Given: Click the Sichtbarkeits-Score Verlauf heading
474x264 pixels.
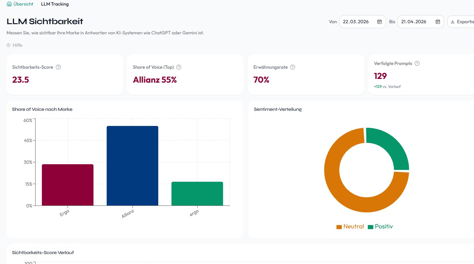Looking at the screenshot, I should click(43, 253).
